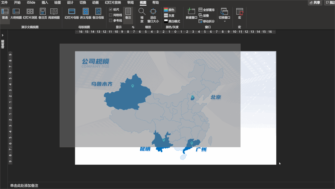This screenshot has width=335, height=189.
Task: Click the location pin in Guangdong
Action: click(192, 143)
